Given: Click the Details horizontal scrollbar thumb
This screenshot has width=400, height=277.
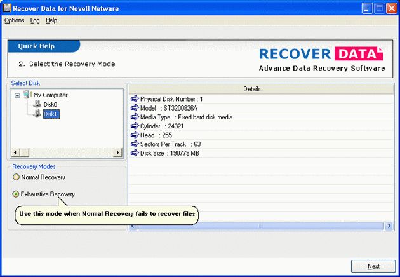Looking at the screenshot, I should click(x=260, y=226).
